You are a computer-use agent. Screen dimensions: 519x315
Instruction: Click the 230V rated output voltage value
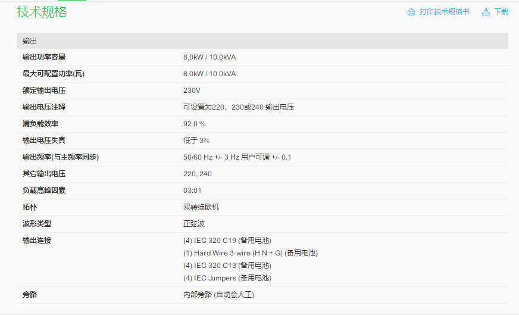192,91
